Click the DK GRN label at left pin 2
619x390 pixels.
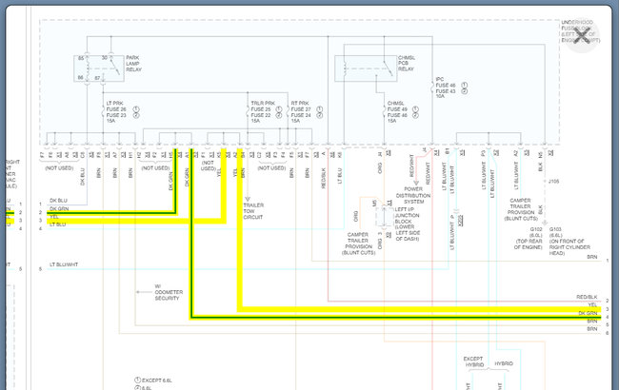[x=59, y=209]
